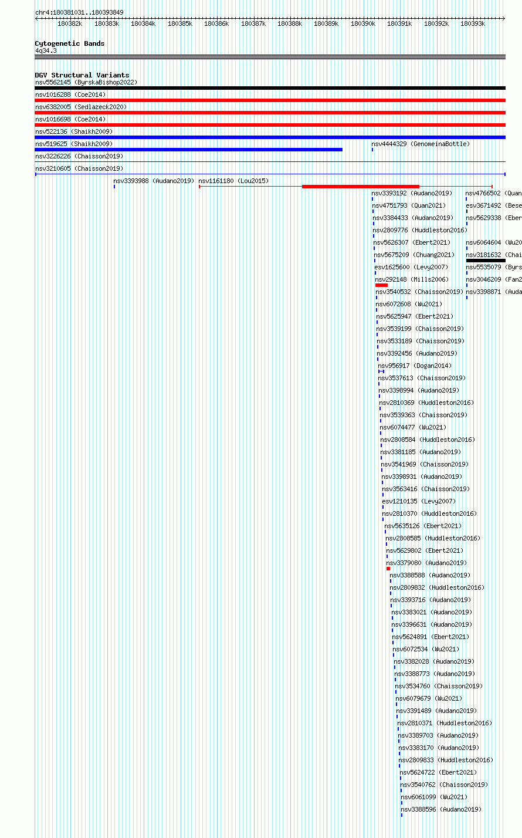Open esv1210135 (Levy2007) label
Screen dimensions: 522x838
point(419,502)
